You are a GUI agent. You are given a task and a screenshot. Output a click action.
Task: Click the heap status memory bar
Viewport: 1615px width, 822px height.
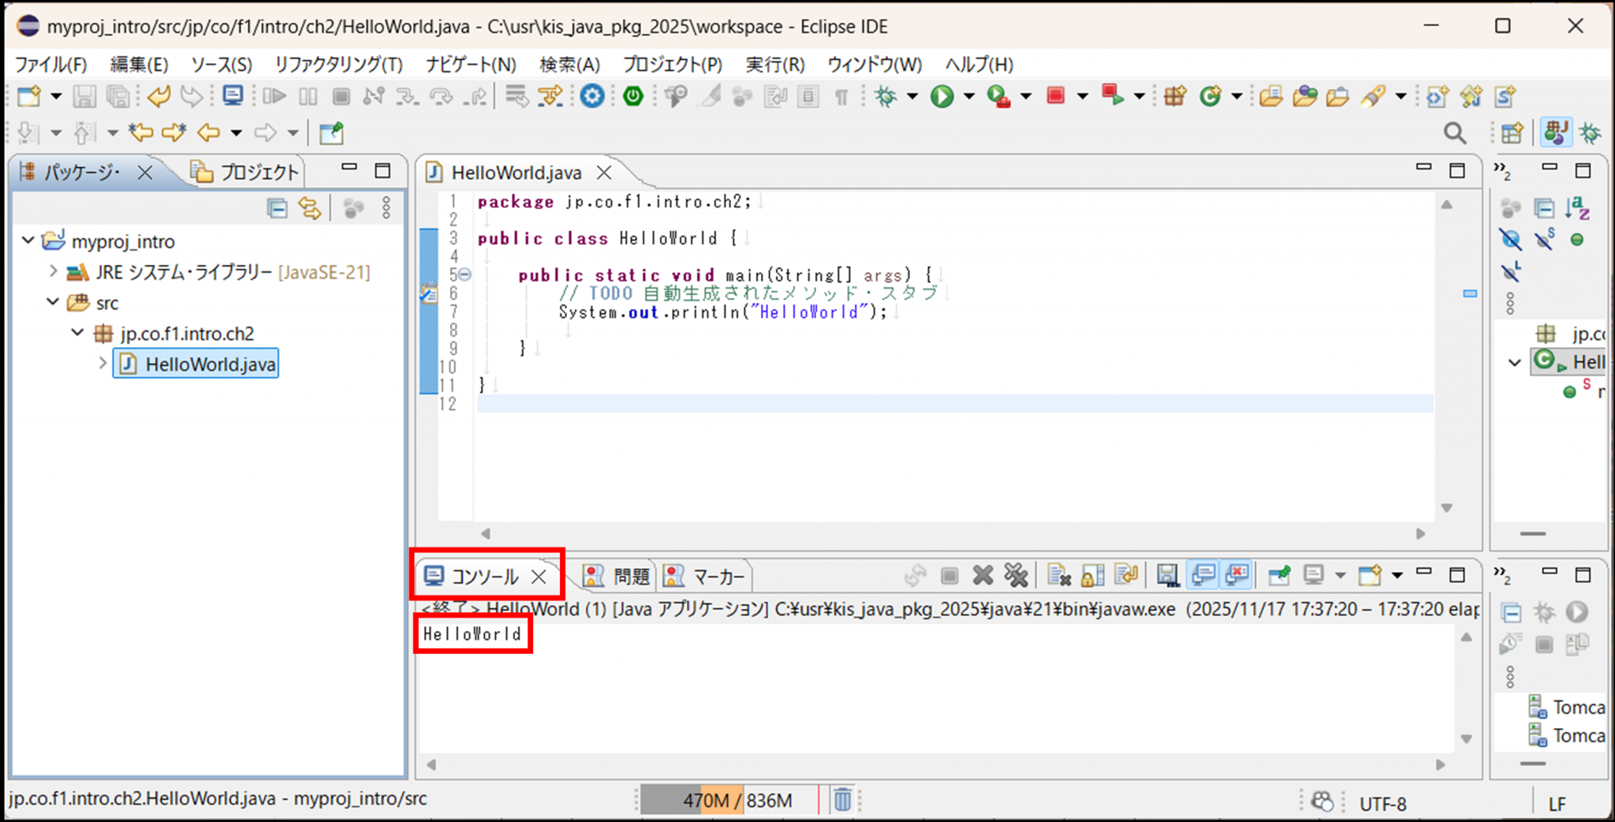click(729, 801)
